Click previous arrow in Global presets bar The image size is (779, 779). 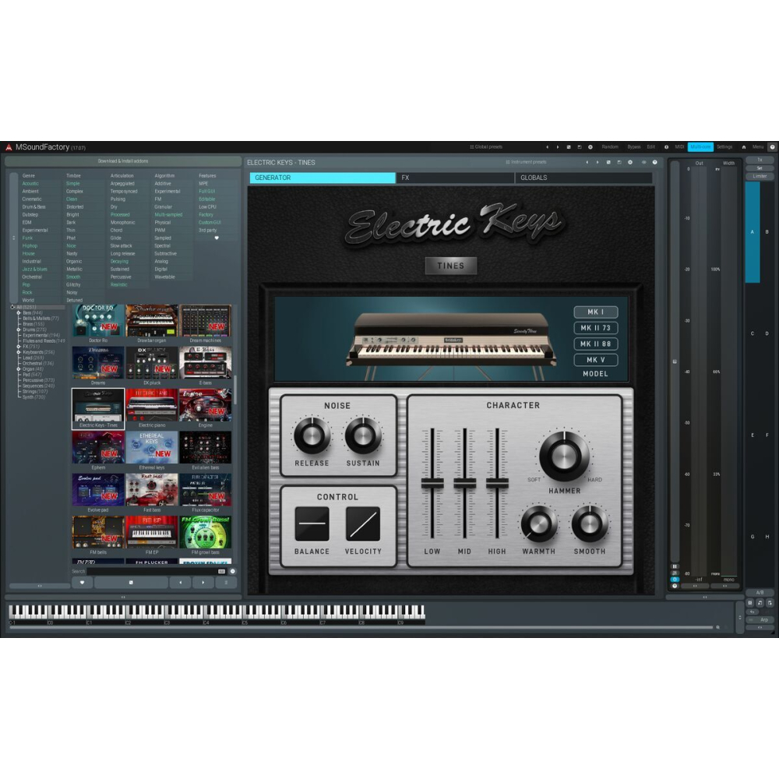547,147
